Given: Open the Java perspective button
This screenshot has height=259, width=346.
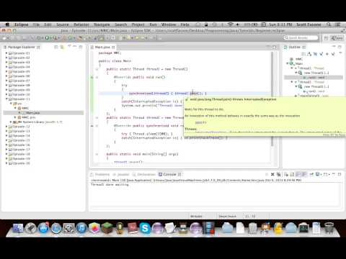Looking at the screenshot, I should click(337, 38).
